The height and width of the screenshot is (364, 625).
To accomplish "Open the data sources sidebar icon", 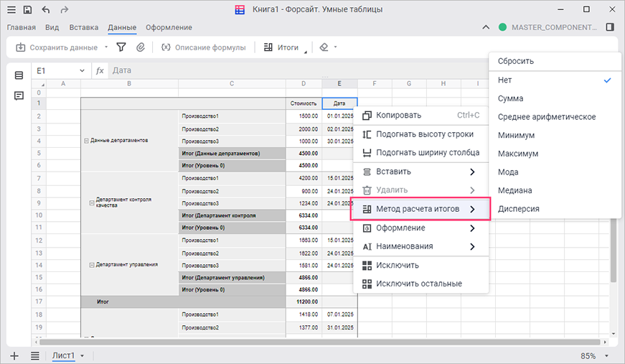I will tap(19, 75).
